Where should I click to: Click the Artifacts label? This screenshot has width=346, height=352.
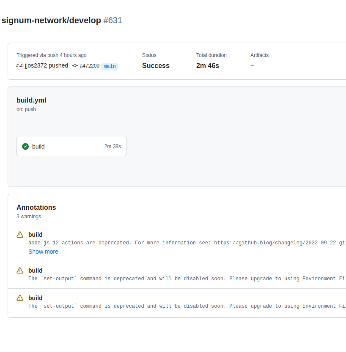259,55
